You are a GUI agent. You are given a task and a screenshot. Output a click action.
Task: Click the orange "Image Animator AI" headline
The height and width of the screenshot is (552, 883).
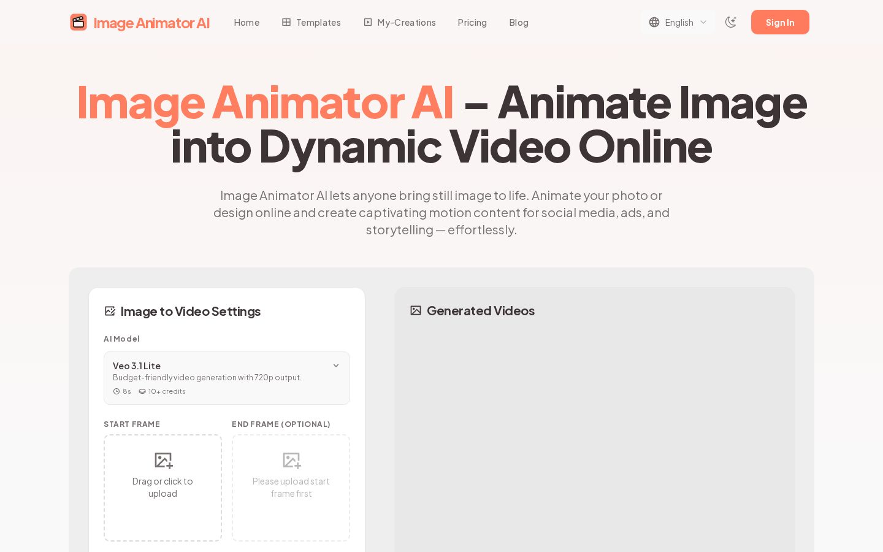coord(265,102)
